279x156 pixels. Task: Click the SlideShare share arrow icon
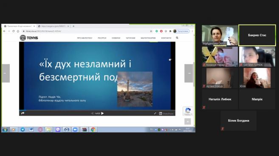coord(23,113)
